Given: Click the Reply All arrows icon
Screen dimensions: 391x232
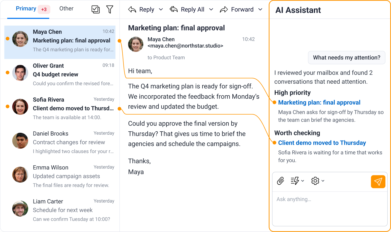Looking at the screenshot, I should [174, 9].
